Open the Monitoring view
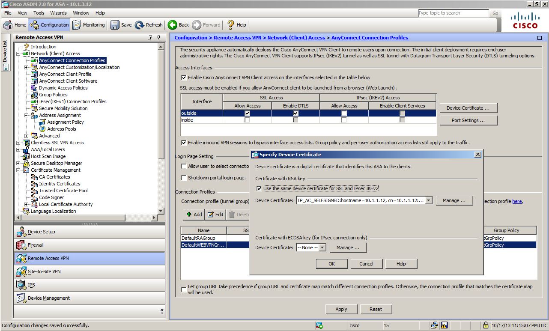The height and width of the screenshot is (331, 549). [89, 25]
